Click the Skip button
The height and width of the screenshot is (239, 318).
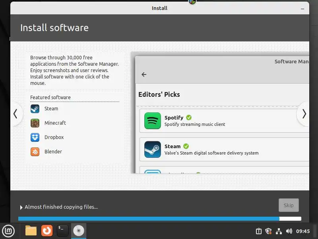click(289, 205)
